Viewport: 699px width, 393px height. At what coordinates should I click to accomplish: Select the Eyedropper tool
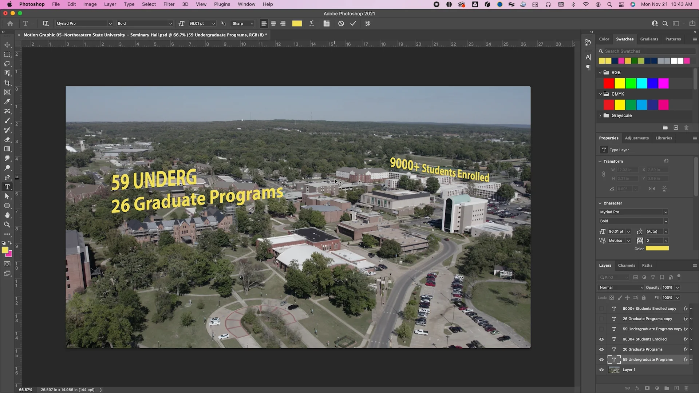[x=7, y=102]
